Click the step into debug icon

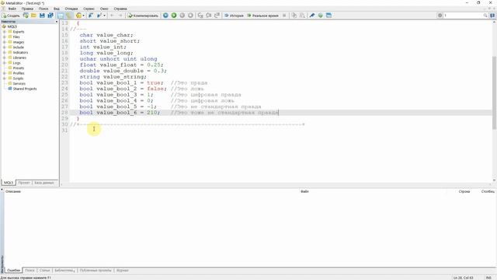[200, 16]
